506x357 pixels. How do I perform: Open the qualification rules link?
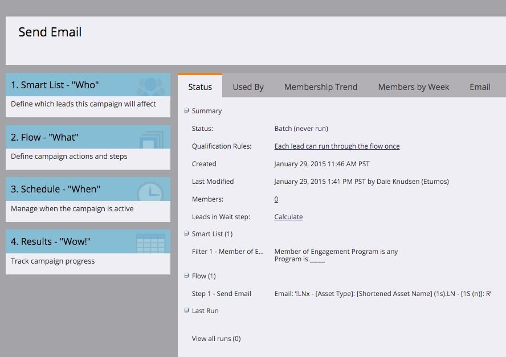pos(337,146)
